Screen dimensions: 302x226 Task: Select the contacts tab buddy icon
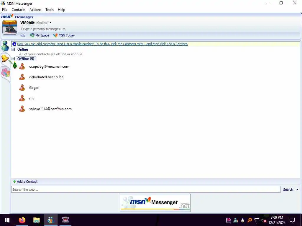click(x=5, y=46)
